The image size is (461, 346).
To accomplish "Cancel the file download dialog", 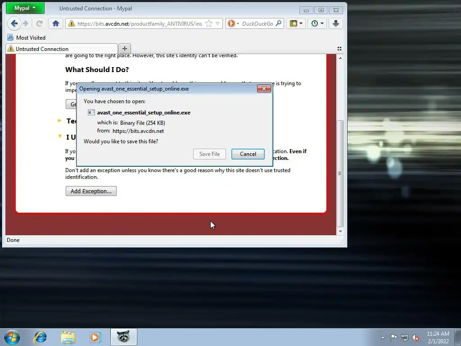I will click(248, 154).
